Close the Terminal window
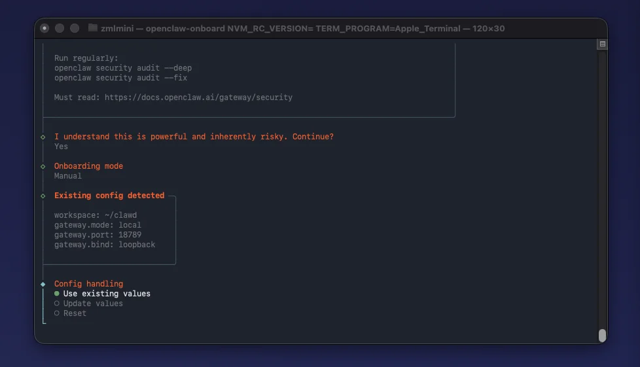 44,28
